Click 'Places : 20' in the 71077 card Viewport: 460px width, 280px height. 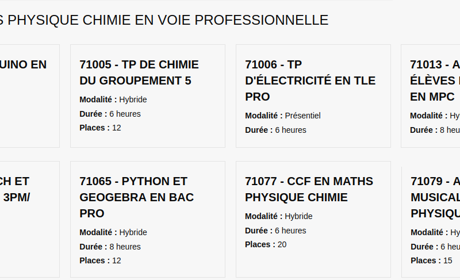click(x=266, y=244)
